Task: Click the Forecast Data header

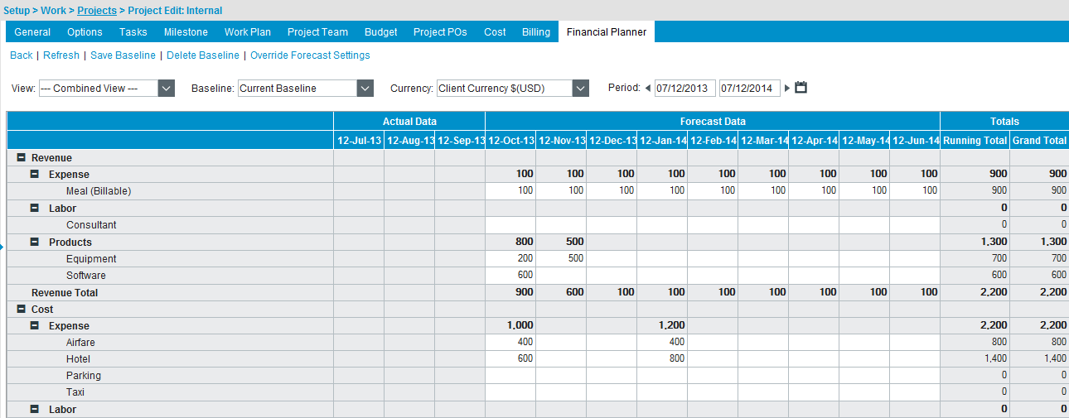Action: click(713, 121)
